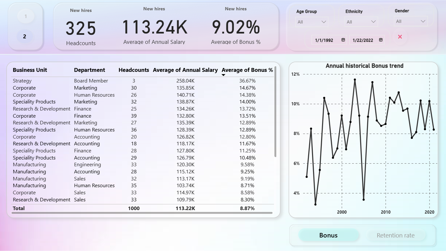This screenshot has width=446, height=251.
Task: Click the Total row label
Action: pos(19,208)
